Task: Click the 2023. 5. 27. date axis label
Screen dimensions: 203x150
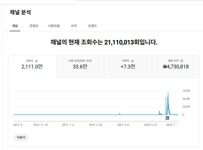Action: tap(152, 125)
